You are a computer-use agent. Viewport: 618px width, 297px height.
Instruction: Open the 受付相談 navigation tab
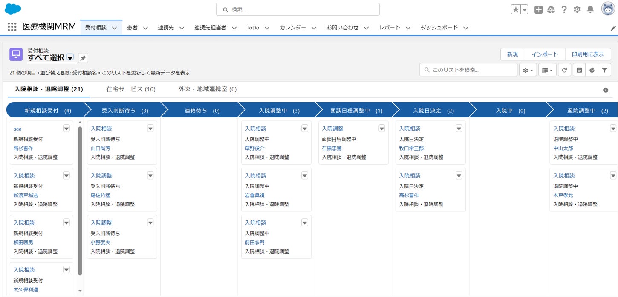point(95,28)
